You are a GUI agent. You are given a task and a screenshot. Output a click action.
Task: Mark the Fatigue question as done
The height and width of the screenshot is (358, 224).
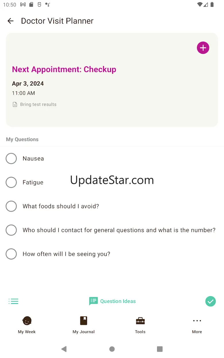pos(11,182)
